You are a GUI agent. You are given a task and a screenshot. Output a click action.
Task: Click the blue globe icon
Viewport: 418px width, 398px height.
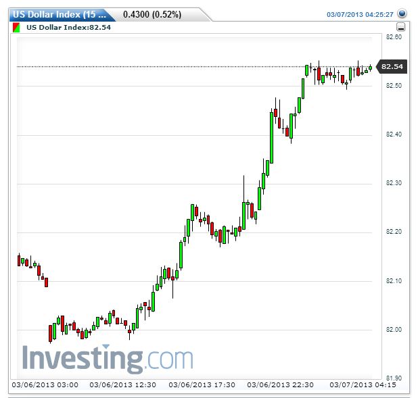(402, 14)
